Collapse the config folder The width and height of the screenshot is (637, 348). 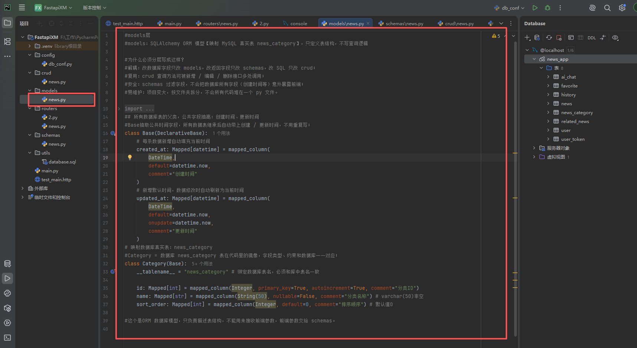(x=30, y=55)
